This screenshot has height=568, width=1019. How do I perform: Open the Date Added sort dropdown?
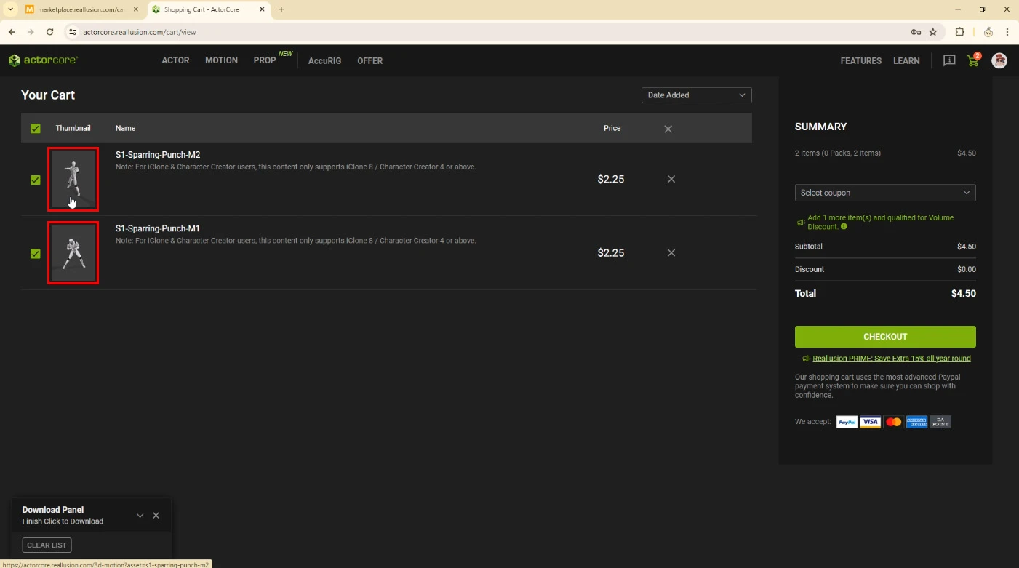click(x=696, y=95)
